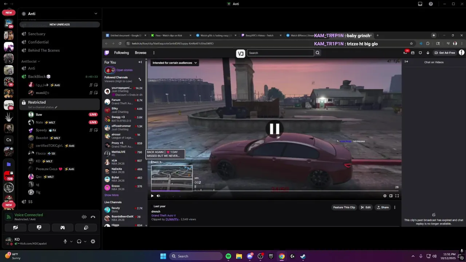Open Twitch bits diamond icon
Viewport: 466px width, 262px height.
(428, 53)
